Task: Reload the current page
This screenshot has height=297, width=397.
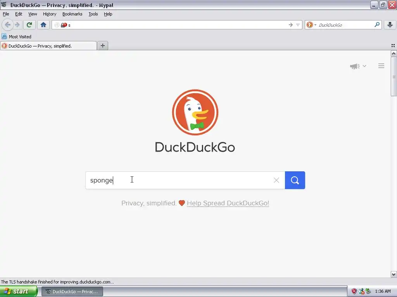Action: pyautogui.click(x=29, y=25)
